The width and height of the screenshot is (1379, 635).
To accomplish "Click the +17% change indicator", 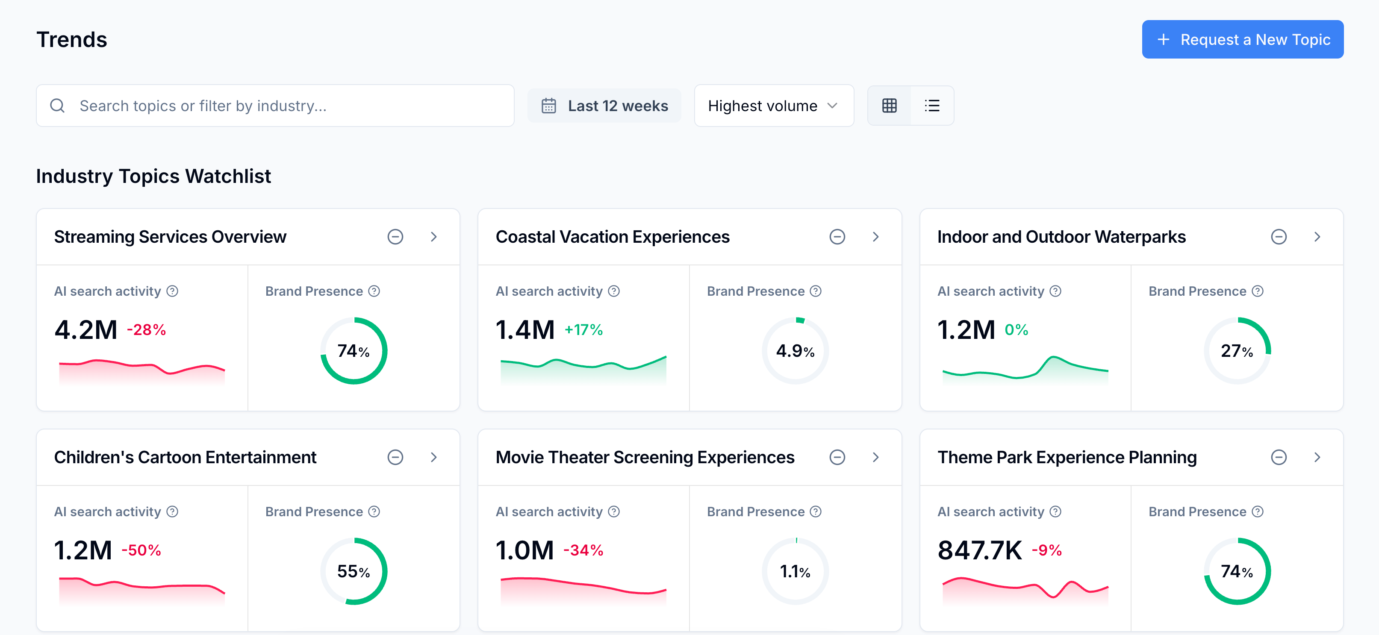I will (x=583, y=330).
